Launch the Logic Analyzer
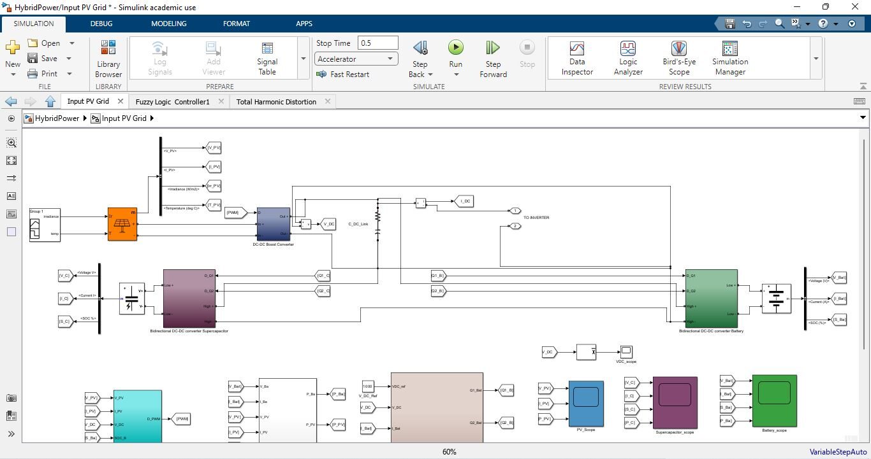 [x=628, y=58]
